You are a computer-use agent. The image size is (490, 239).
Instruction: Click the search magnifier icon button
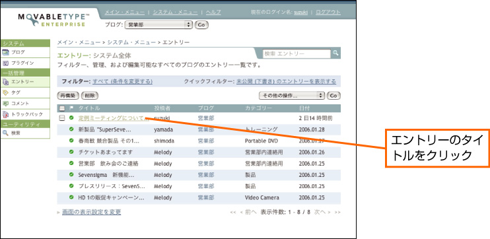(335, 53)
